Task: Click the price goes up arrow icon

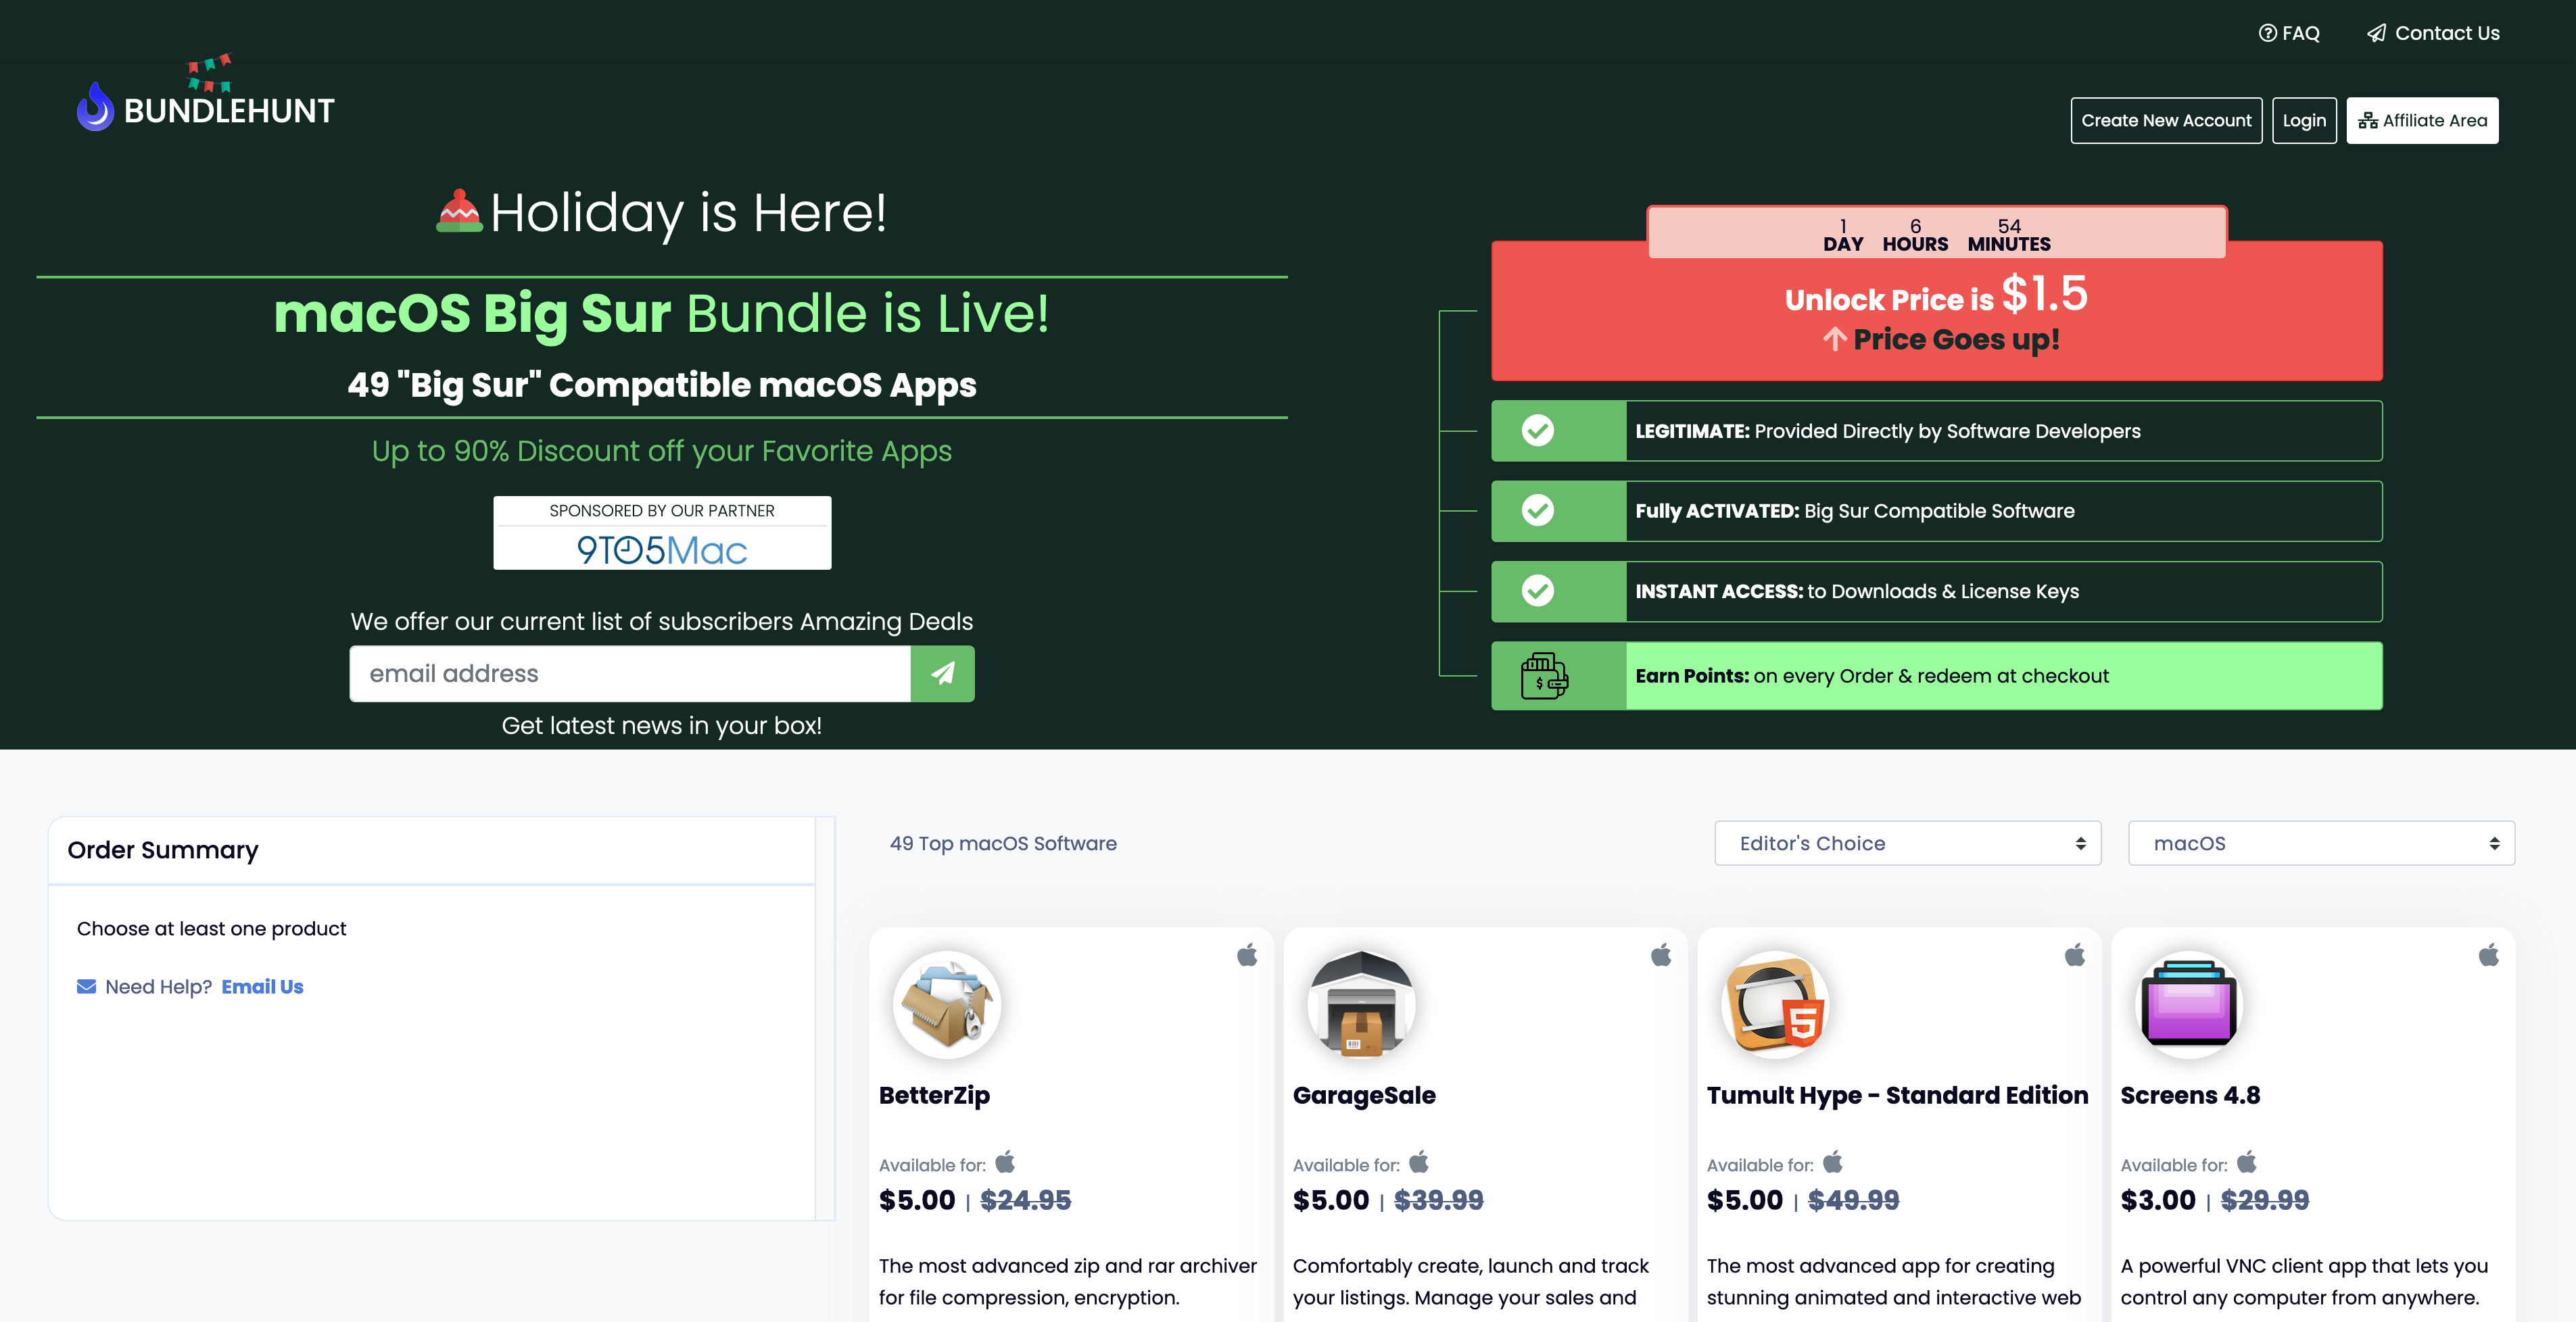Action: pyautogui.click(x=1834, y=339)
